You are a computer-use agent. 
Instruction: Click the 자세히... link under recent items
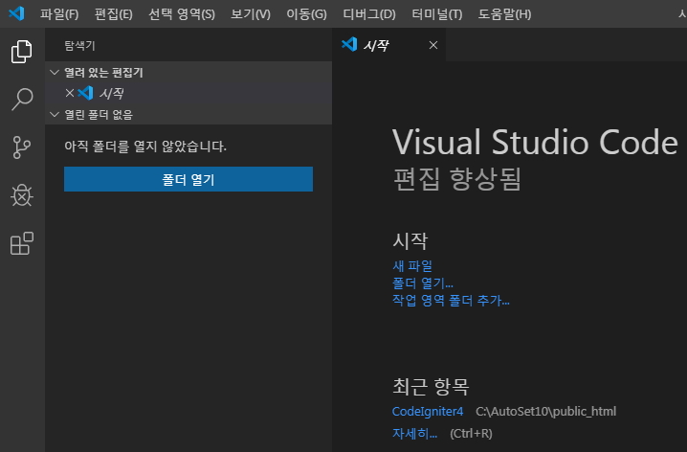click(414, 433)
